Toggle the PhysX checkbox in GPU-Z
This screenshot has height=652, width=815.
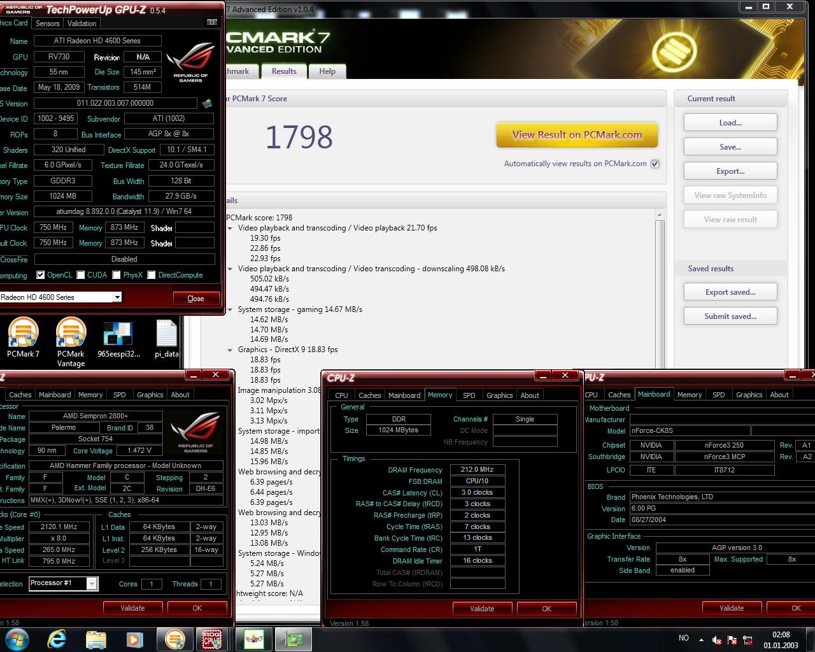[117, 275]
